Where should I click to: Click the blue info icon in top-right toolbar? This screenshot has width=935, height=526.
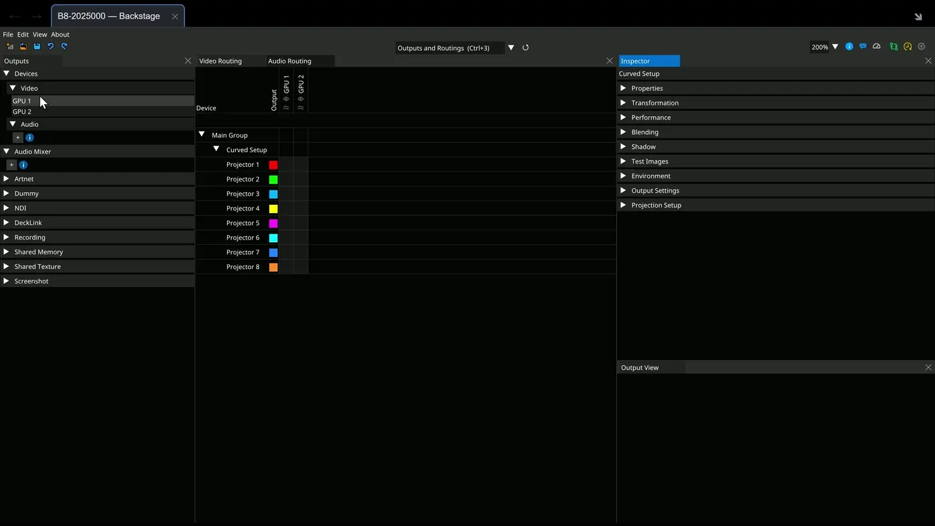coord(849,47)
